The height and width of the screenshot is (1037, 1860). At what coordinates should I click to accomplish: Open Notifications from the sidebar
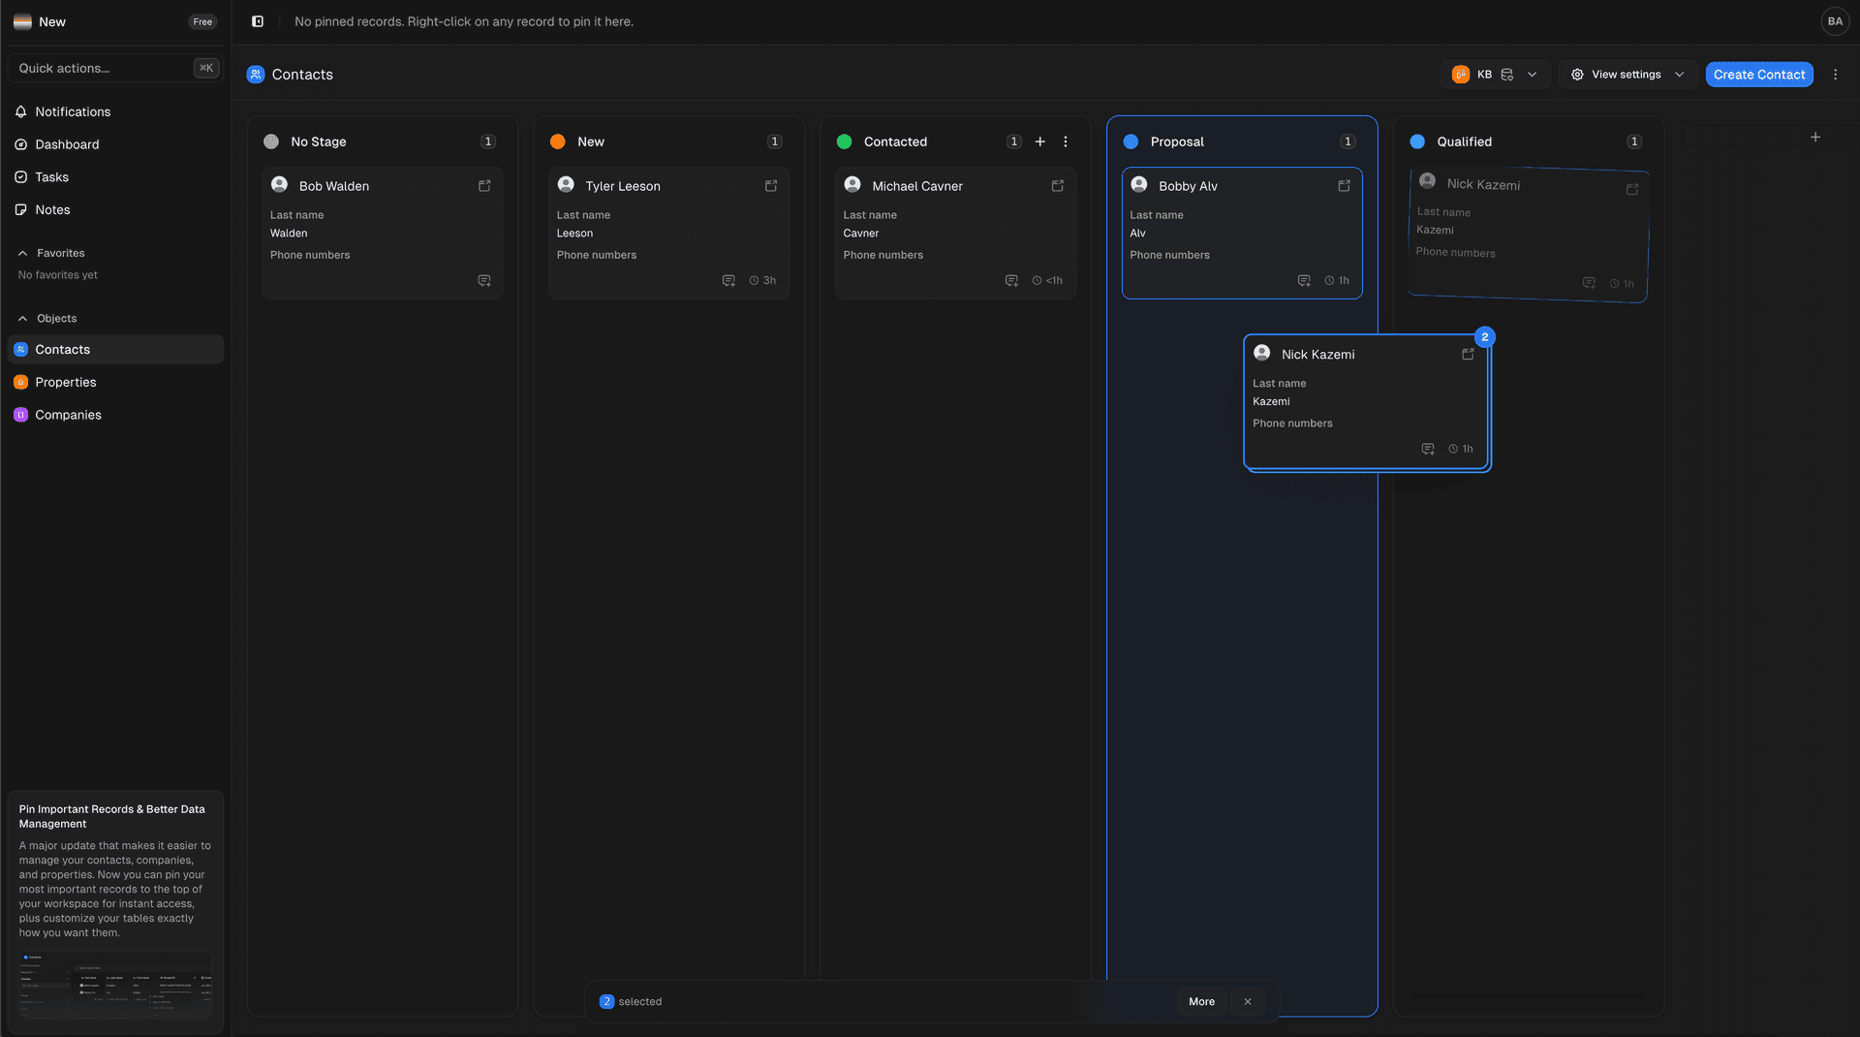click(72, 111)
